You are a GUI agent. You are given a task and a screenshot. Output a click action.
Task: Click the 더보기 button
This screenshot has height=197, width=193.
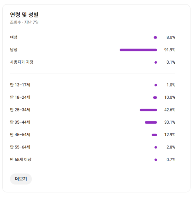coord(21,179)
